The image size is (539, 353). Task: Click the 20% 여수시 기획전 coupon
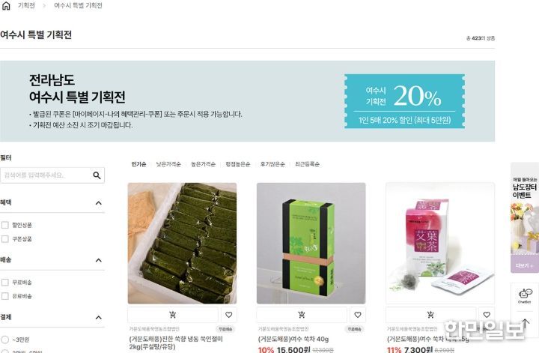tap(404, 101)
